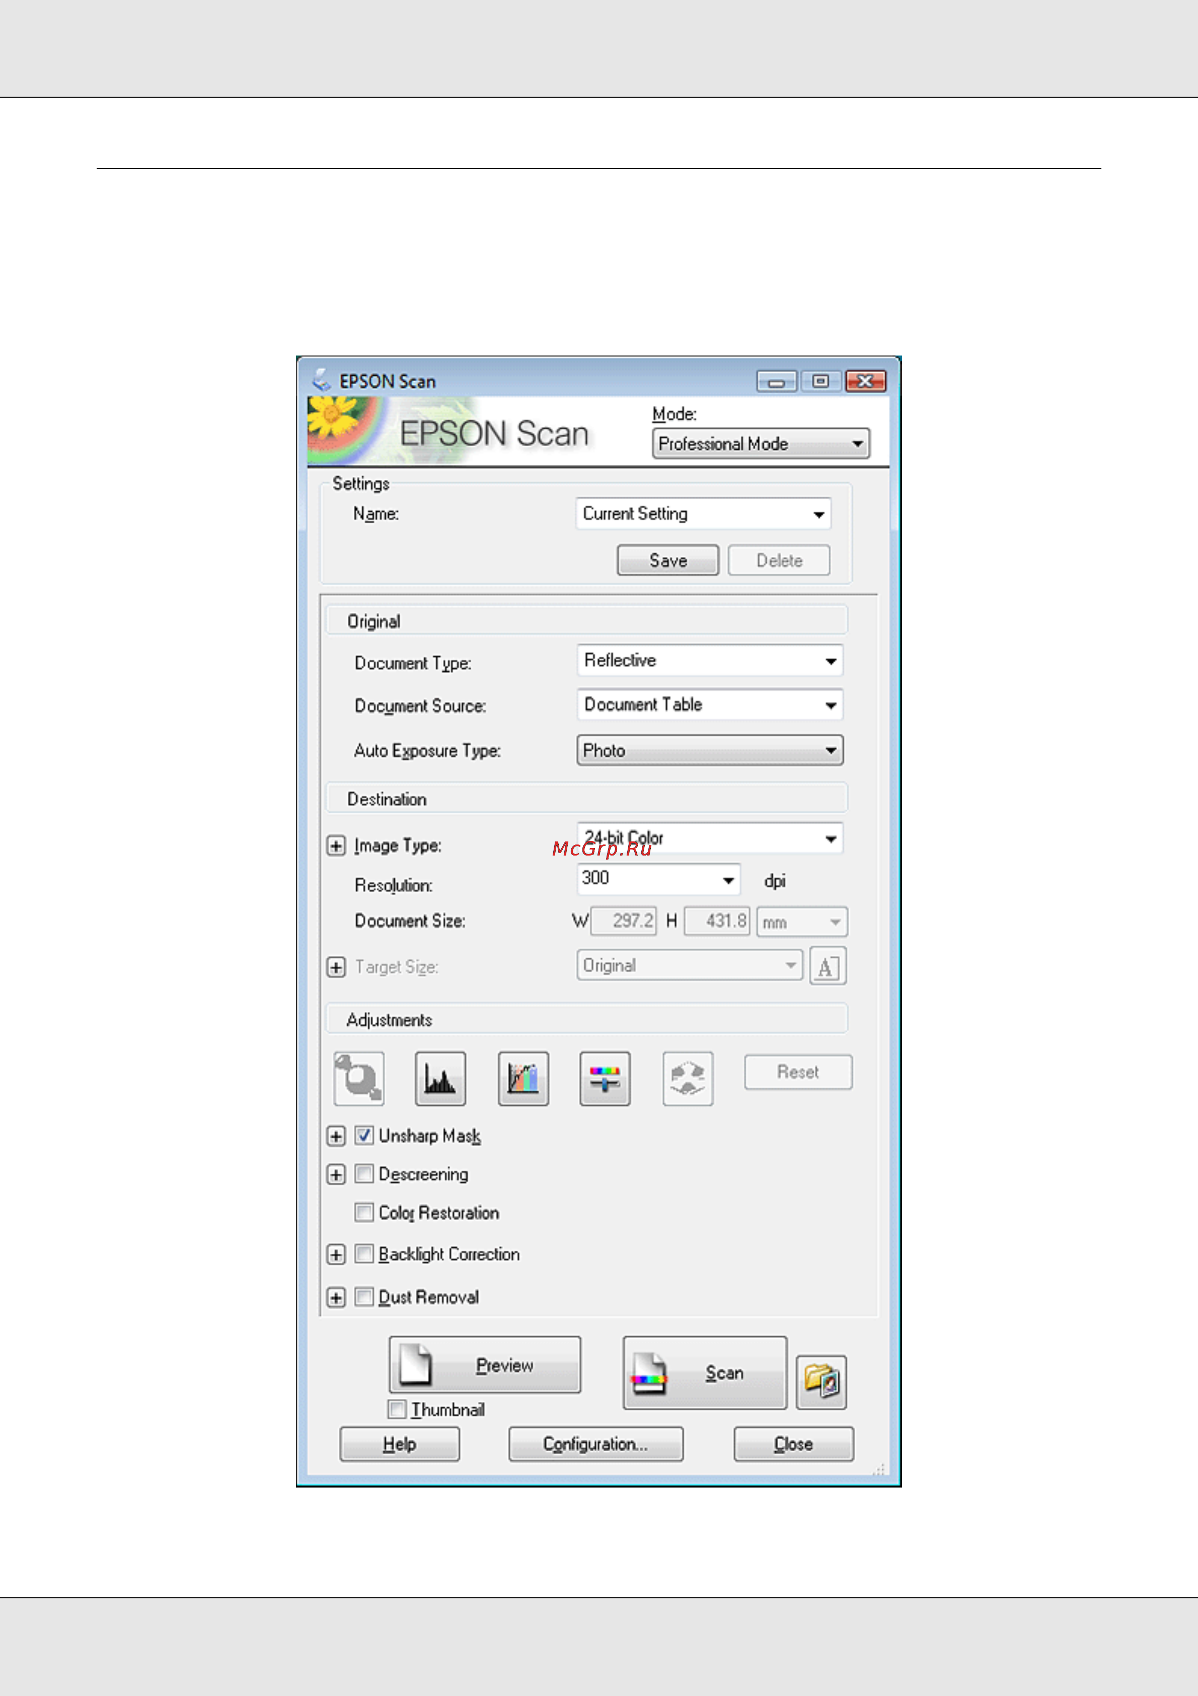Click the Reset adjustments button
This screenshot has height=1696, width=1198.
point(798,1072)
